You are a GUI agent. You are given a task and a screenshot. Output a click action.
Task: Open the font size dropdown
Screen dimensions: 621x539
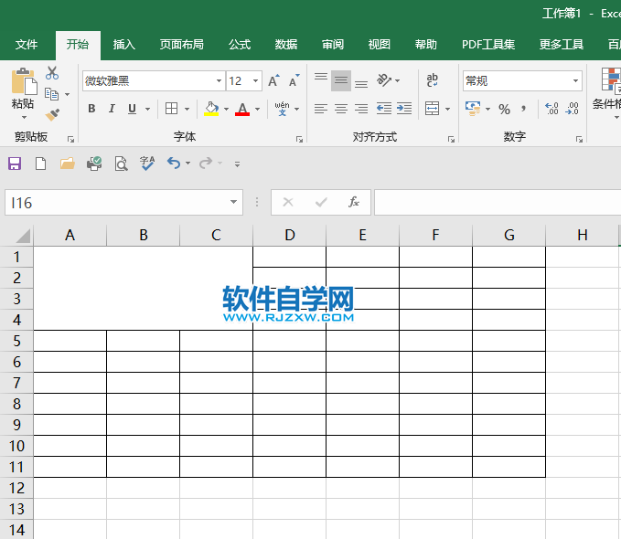coord(255,81)
